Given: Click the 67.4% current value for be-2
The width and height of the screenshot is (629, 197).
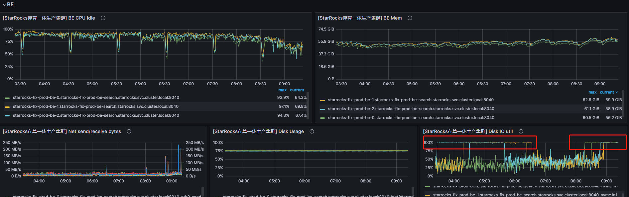Looking at the screenshot, I should (301, 115).
